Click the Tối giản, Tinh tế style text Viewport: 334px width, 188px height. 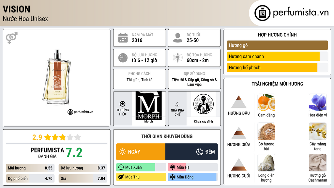140,80
